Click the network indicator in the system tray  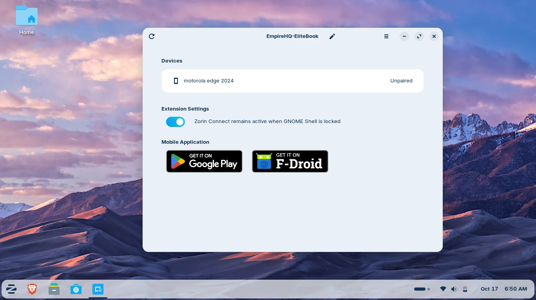(x=443, y=289)
